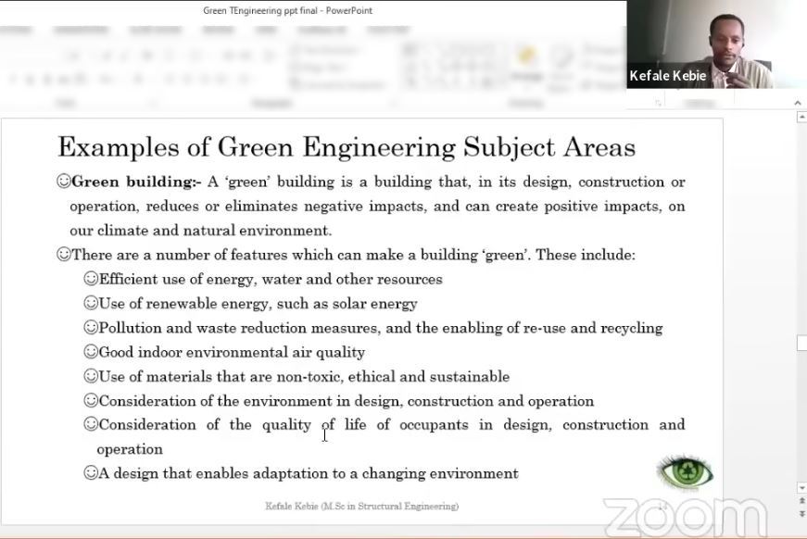This screenshot has height=539, width=807.
Task: Collapse the ribbon with the chevron arrow
Action: coord(798,104)
